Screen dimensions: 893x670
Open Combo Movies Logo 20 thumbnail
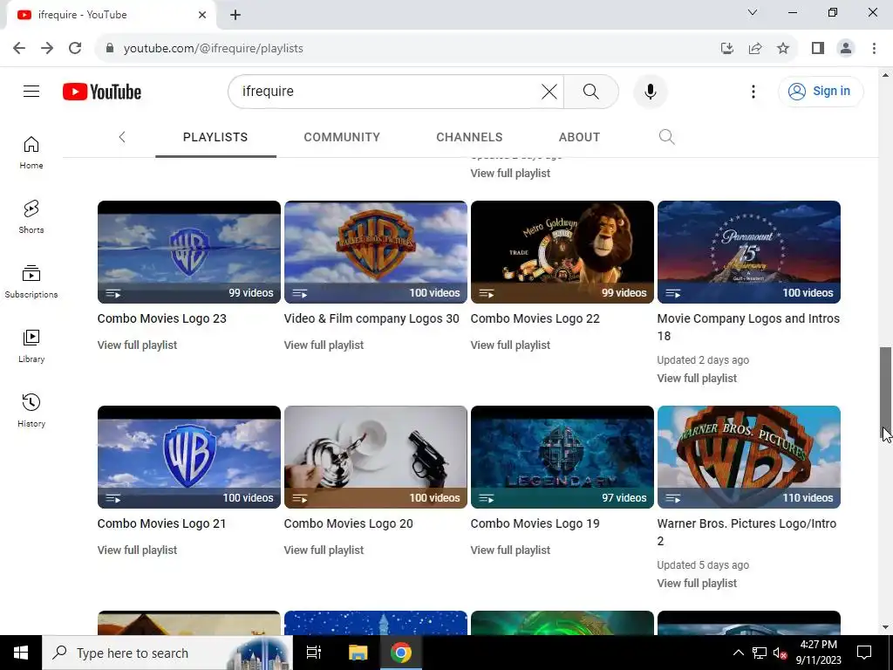click(x=376, y=457)
